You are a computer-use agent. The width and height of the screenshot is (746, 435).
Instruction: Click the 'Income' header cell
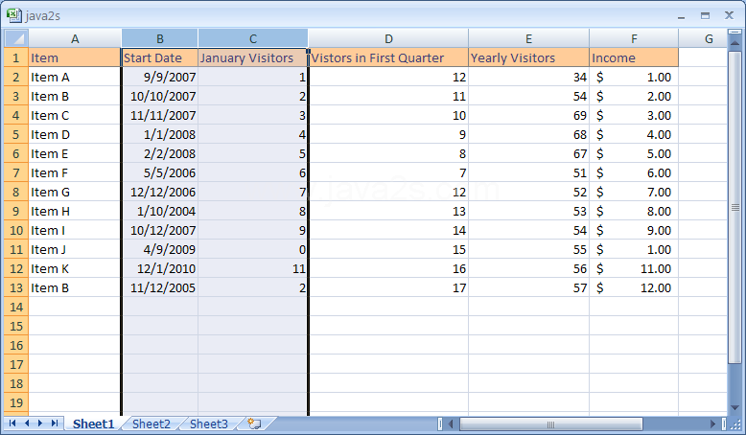point(634,57)
